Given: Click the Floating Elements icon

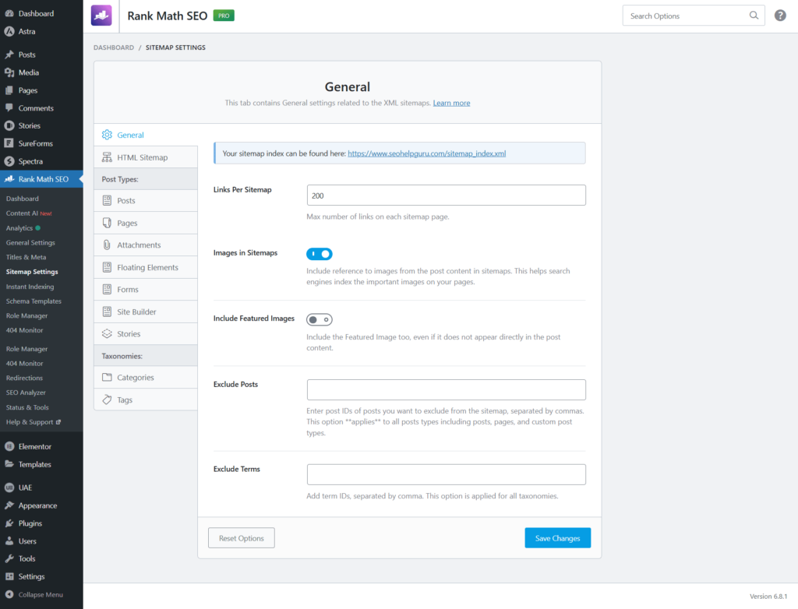Looking at the screenshot, I should point(107,267).
